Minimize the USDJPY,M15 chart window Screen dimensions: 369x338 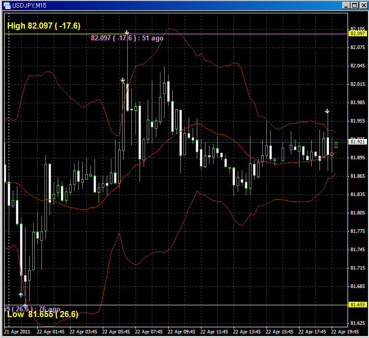pyautogui.click(x=347, y=5)
